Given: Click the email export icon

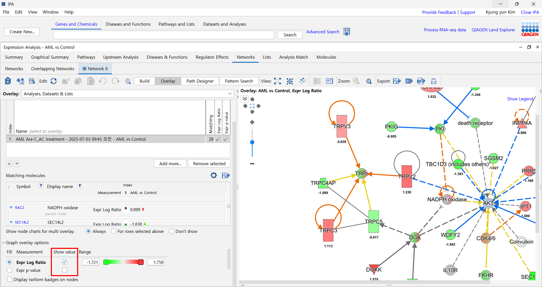Looking at the screenshot, I should (x=421, y=81).
